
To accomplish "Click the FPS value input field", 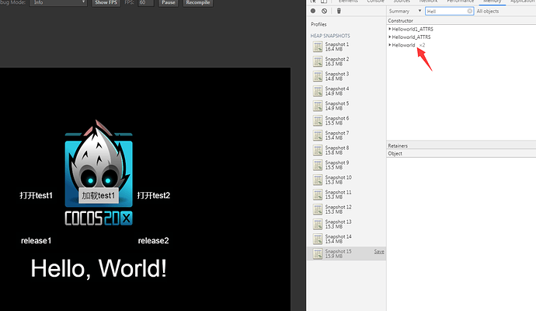I will tap(145, 3).
